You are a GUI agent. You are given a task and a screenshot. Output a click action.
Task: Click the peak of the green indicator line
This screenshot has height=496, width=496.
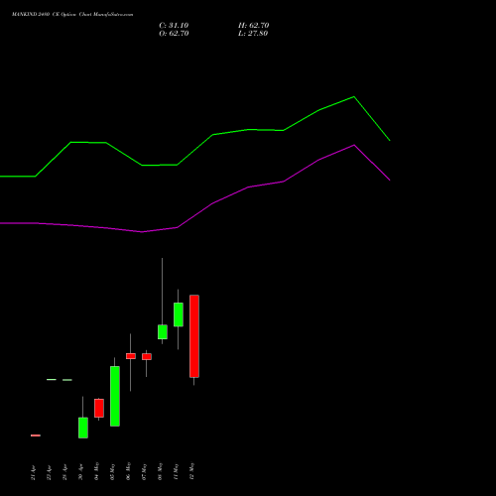click(x=354, y=96)
